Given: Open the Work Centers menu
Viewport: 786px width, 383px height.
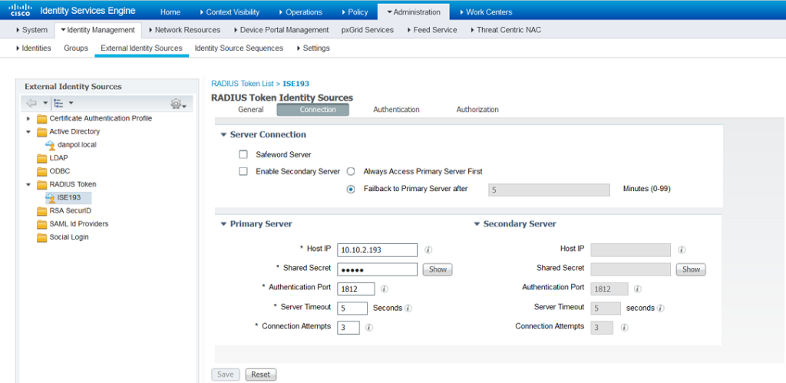Looking at the screenshot, I should (486, 12).
